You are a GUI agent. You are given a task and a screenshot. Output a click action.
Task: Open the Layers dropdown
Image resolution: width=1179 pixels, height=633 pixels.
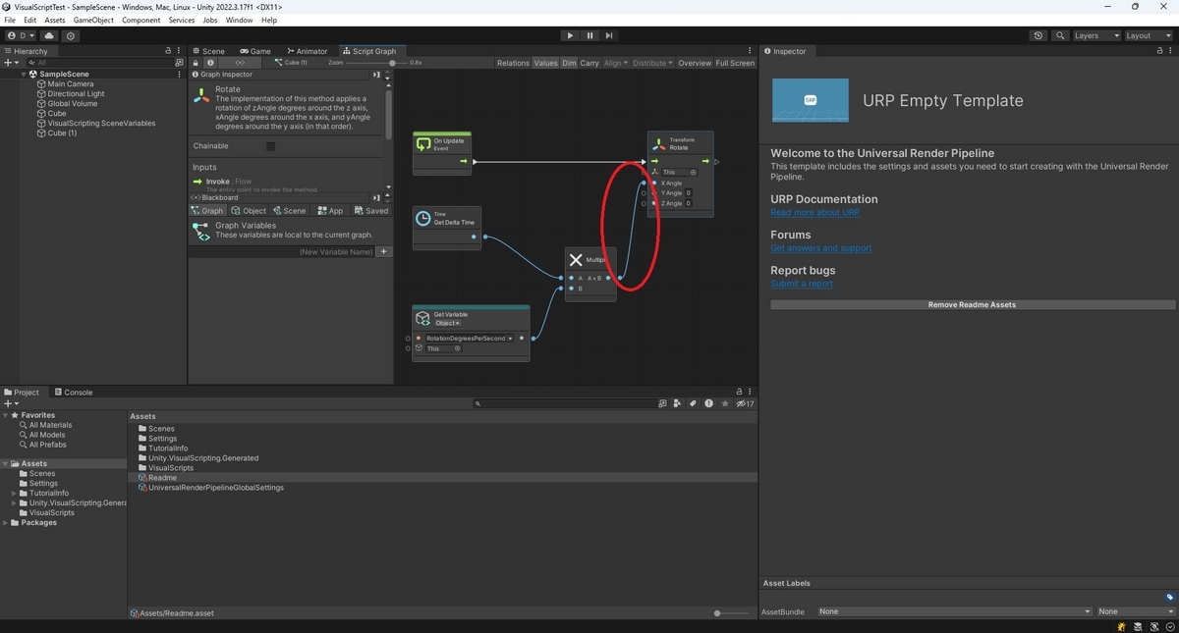tap(1096, 35)
